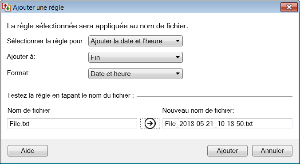Click the File.txt filename input field
Image resolution: width=300 pixels, height=164 pixels.
click(72, 124)
